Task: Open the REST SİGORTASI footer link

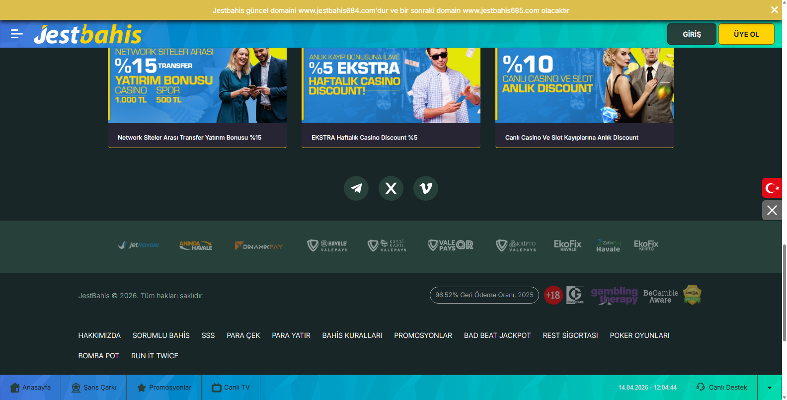Action: [x=570, y=335]
